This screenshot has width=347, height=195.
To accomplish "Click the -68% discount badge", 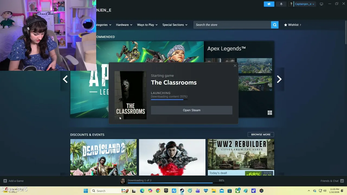I will (x=253, y=174).
